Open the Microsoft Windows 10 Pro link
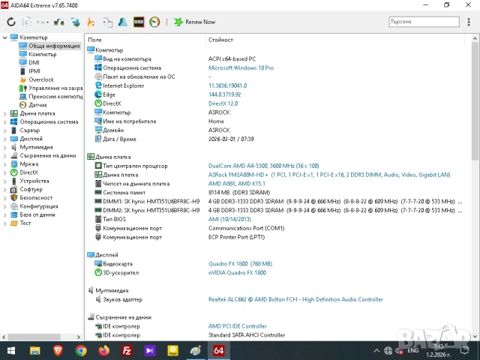Image resolution: width=480 pixels, height=360 pixels. pos(241,67)
